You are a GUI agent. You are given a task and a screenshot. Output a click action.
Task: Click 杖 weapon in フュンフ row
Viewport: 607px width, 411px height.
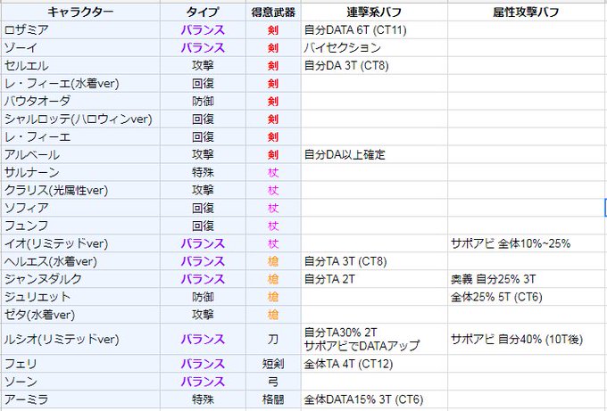tap(273, 226)
